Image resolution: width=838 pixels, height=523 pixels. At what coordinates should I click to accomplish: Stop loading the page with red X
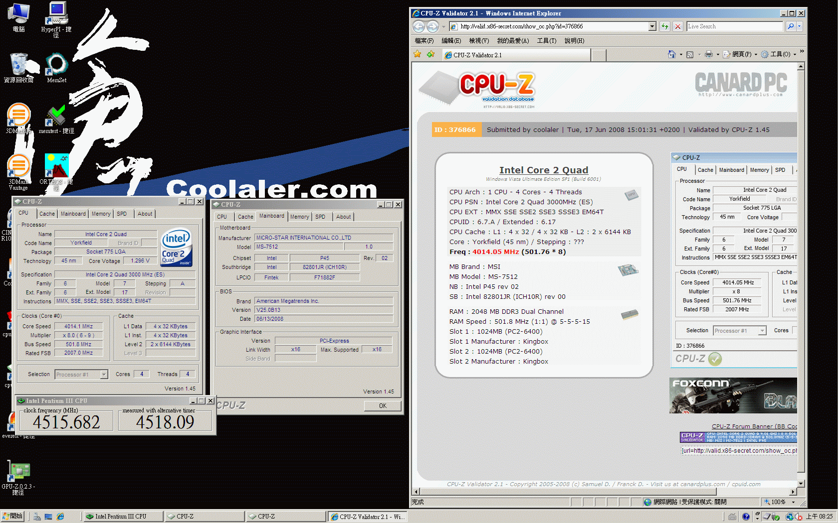pyautogui.click(x=678, y=26)
